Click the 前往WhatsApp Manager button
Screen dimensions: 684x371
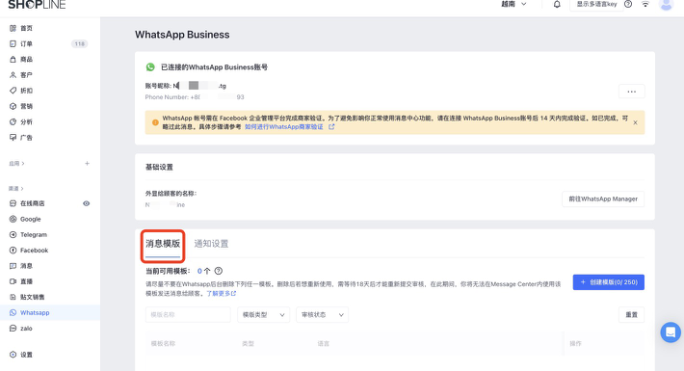click(x=603, y=199)
